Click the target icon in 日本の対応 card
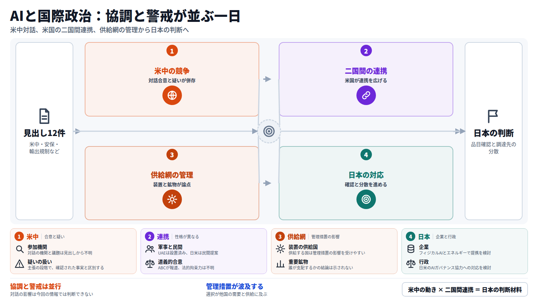 [x=366, y=199]
